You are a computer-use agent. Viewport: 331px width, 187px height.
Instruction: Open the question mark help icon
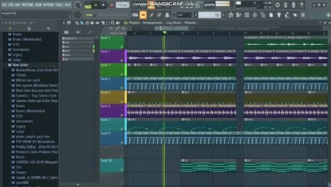pyautogui.click(x=302, y=5)
